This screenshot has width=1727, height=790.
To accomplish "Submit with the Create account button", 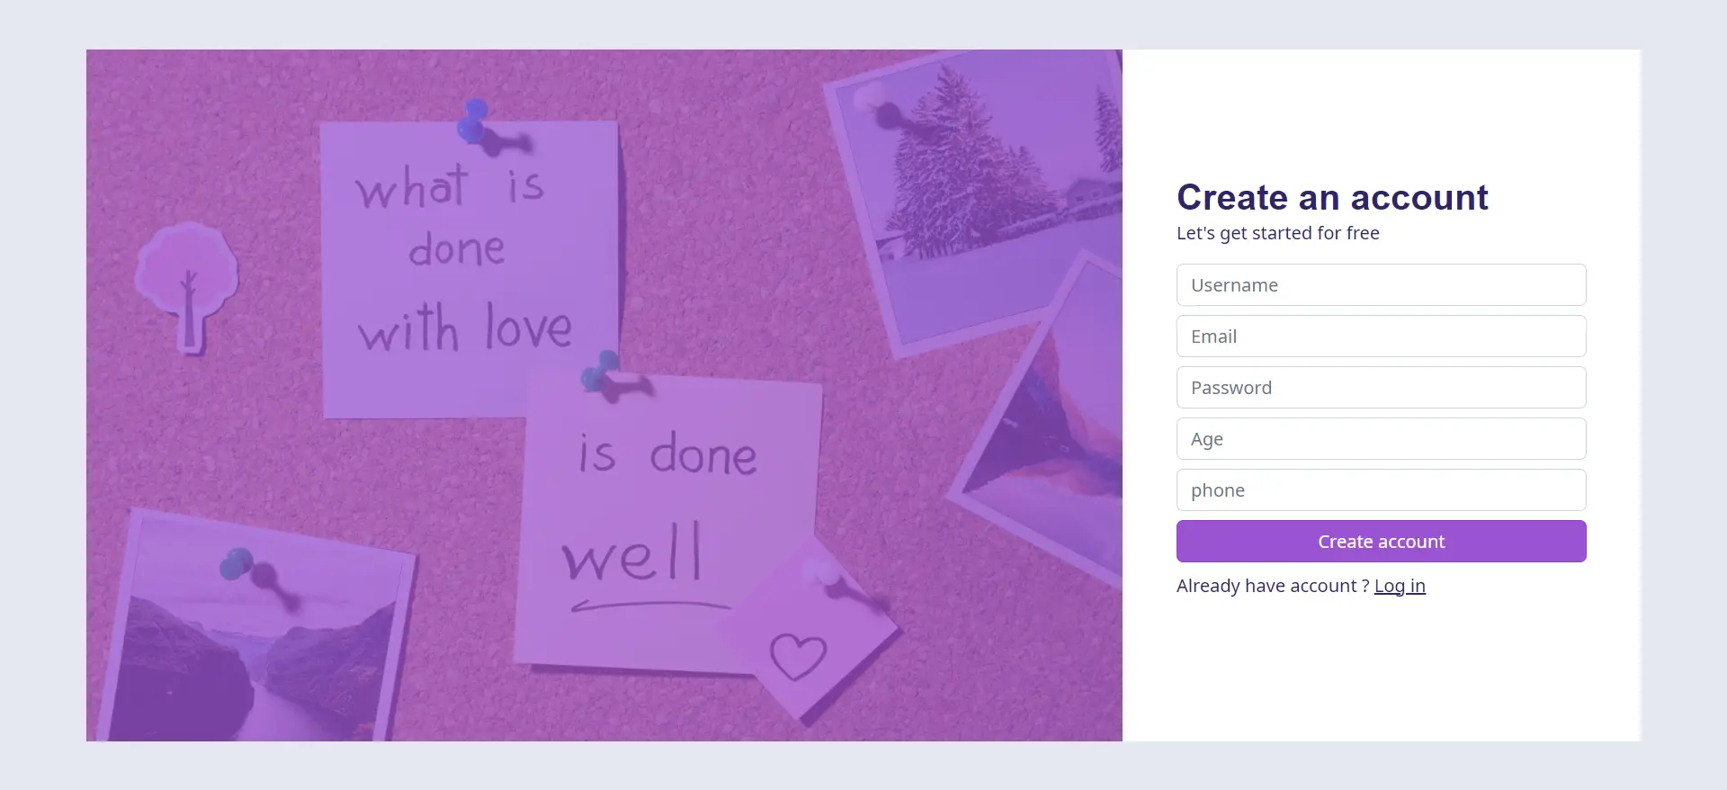I will (1381, 542).
